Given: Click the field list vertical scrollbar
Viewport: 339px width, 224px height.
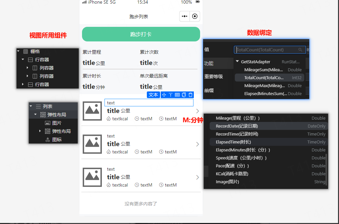Looking at the screenshot, I should (x=326, y=169).
